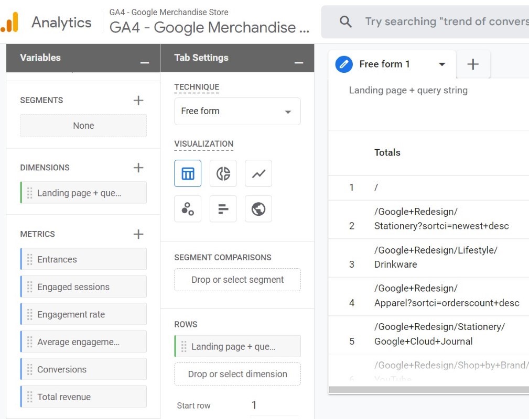The height and width of the screenshot is (419, 529).
Task: Click Drop or select dimension box
Action: 237,374
